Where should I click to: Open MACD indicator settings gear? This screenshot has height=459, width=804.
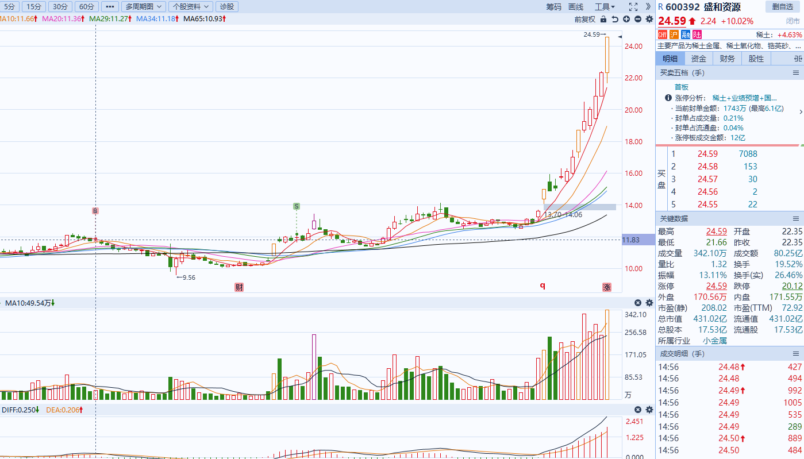coord(649,410)
